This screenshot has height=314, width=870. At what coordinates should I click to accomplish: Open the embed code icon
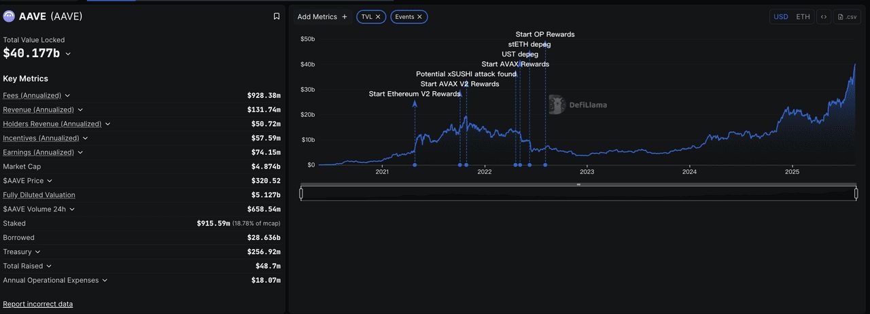(823, 16)
